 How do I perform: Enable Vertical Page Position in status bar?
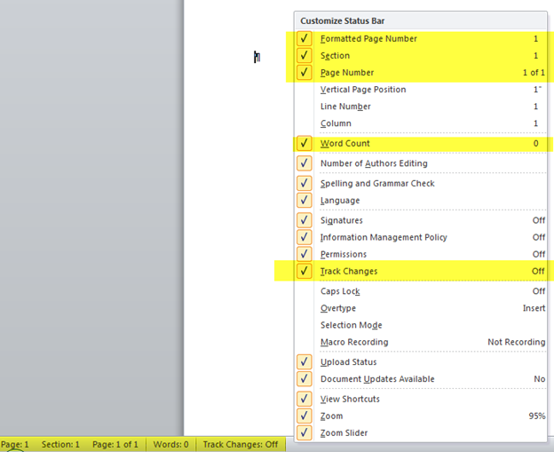362,90
